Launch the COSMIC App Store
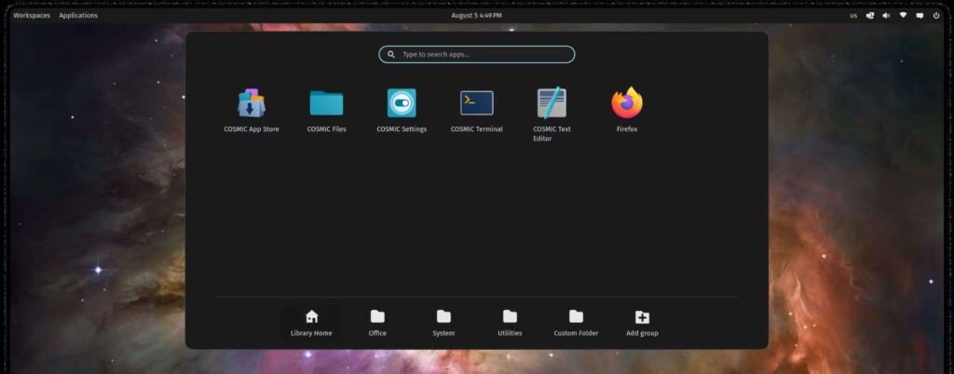This screenshot has height=374, width=954. tap(252, 103)
